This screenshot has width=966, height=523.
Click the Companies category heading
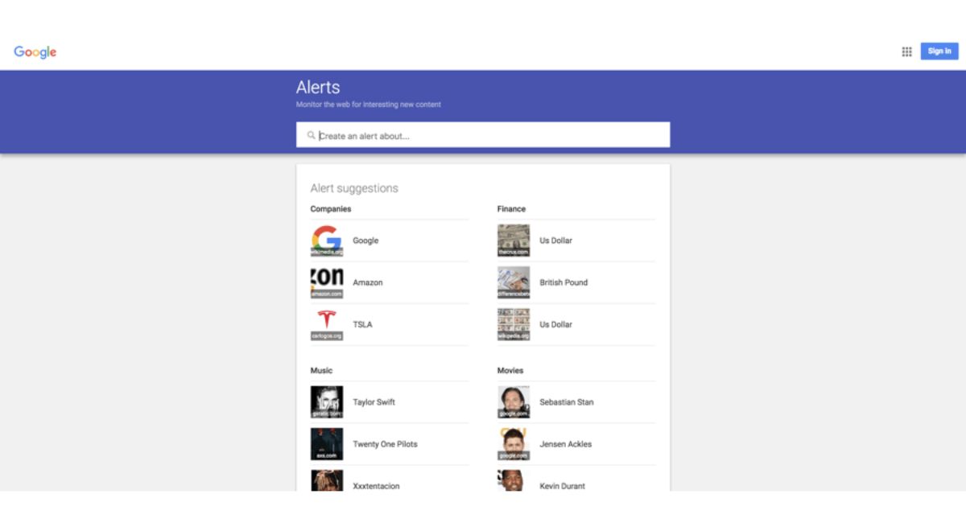point(331,209)
